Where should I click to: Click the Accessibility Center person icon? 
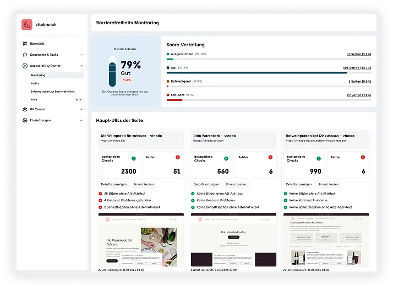click(x=25, y=66)
